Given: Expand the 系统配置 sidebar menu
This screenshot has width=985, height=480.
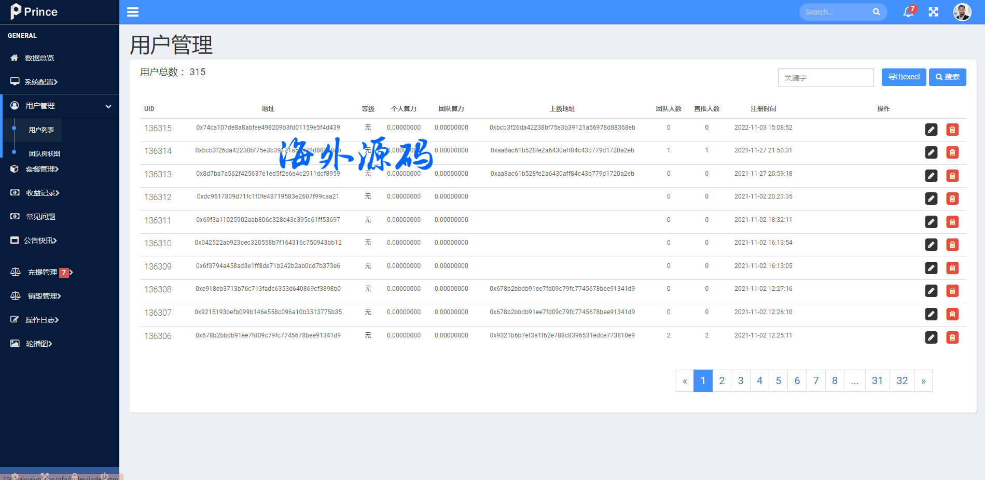Looking at the screenshot, I should (x=41, y=82).
